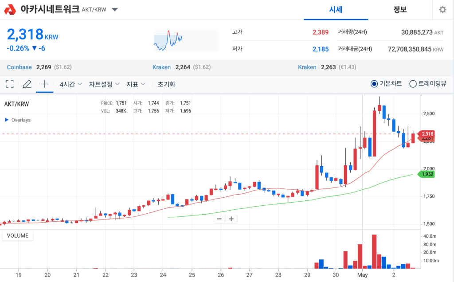Click the AKT/KRW chart title label
The width and height of the screenshot is (454, 282).
point(16,104)
